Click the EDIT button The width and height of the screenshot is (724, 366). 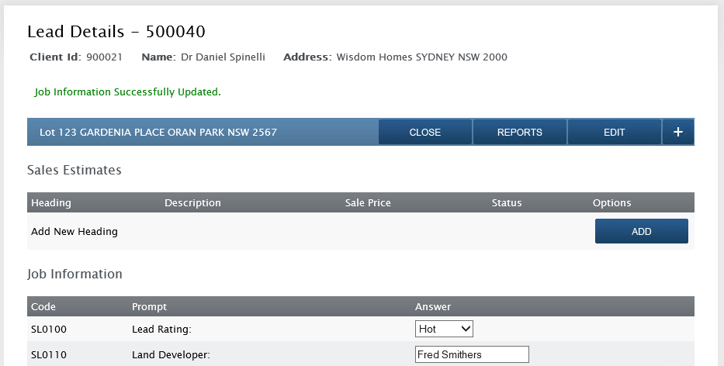click(x=614, y=132)
